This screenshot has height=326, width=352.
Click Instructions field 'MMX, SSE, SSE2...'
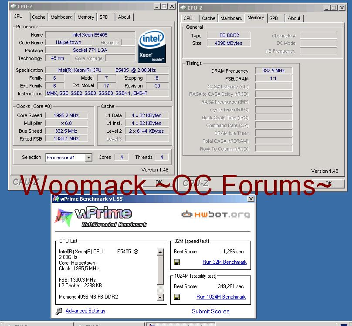pos(107,93)
